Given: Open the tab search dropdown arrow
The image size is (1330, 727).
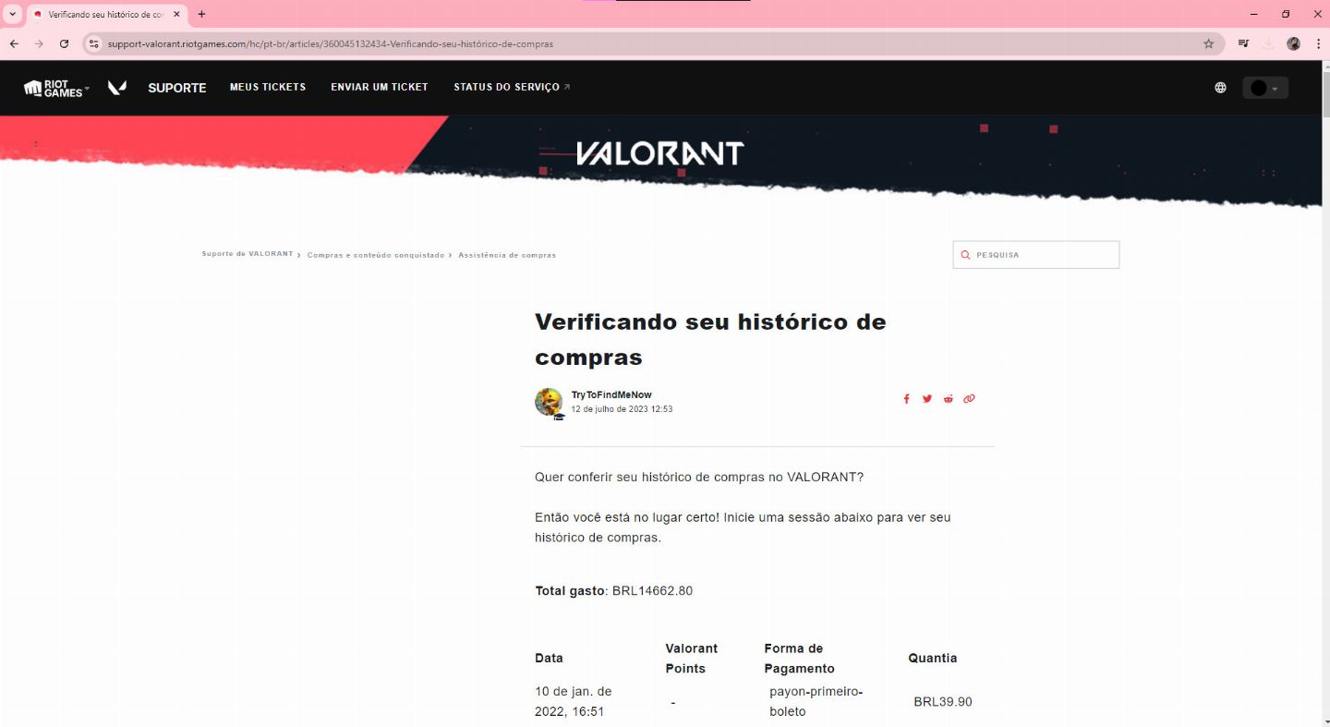Looking at the screenshot, I should [x=12, y=14].
